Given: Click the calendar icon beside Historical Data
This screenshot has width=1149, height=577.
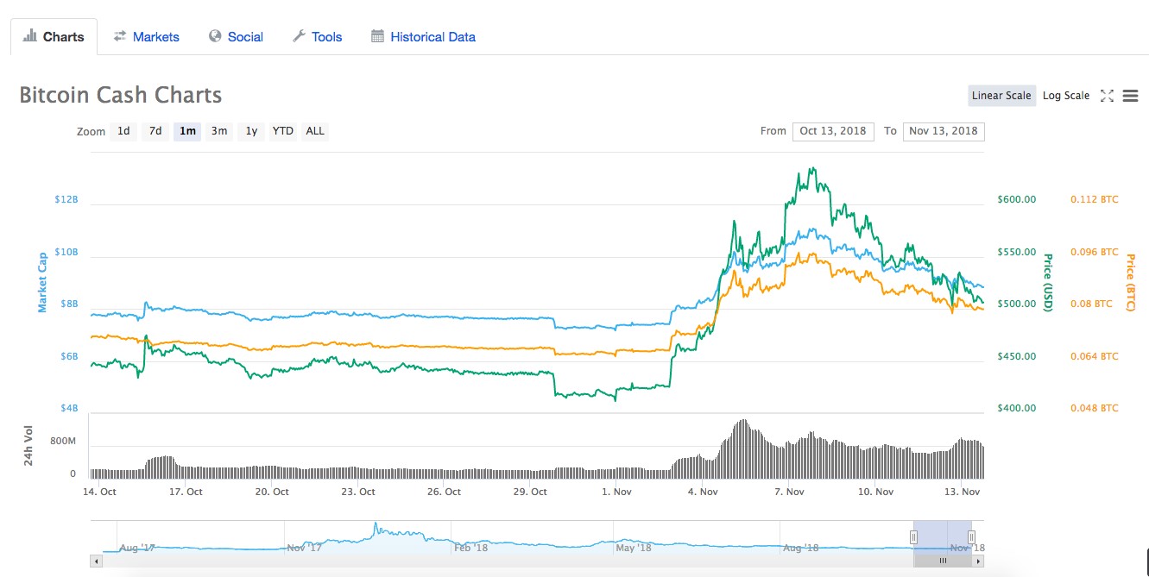Looking at the screenshot, I should click(x=377, y=36).
